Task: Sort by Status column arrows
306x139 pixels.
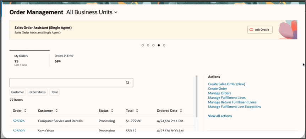Action: tap(112, 111)
